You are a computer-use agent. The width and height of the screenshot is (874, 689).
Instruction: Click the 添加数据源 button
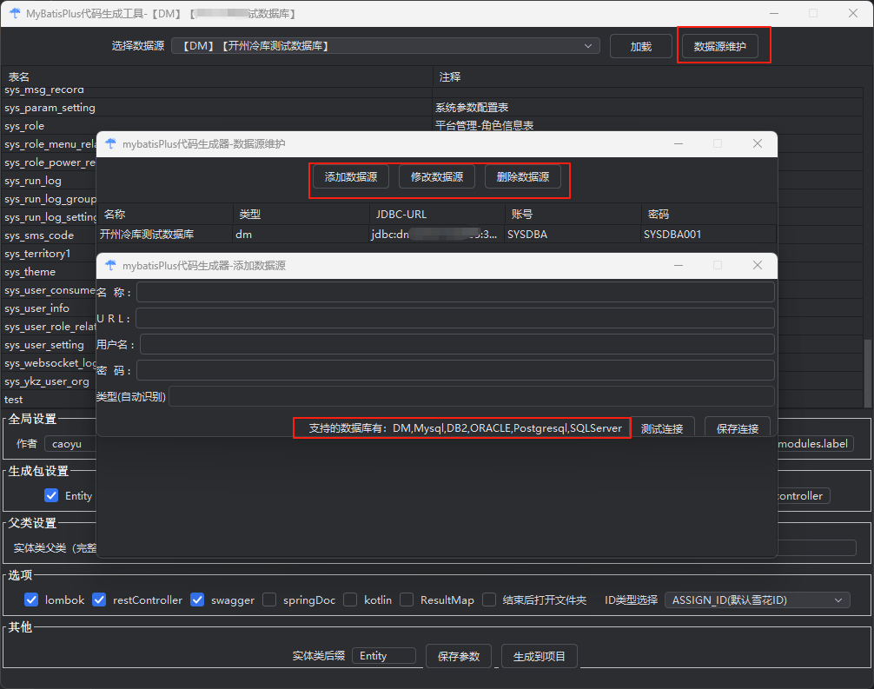(x=350, y=177)
